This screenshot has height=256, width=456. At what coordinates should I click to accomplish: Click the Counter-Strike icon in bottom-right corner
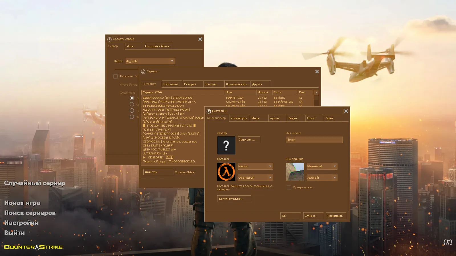pyautogui.click(x=448, y=242)
